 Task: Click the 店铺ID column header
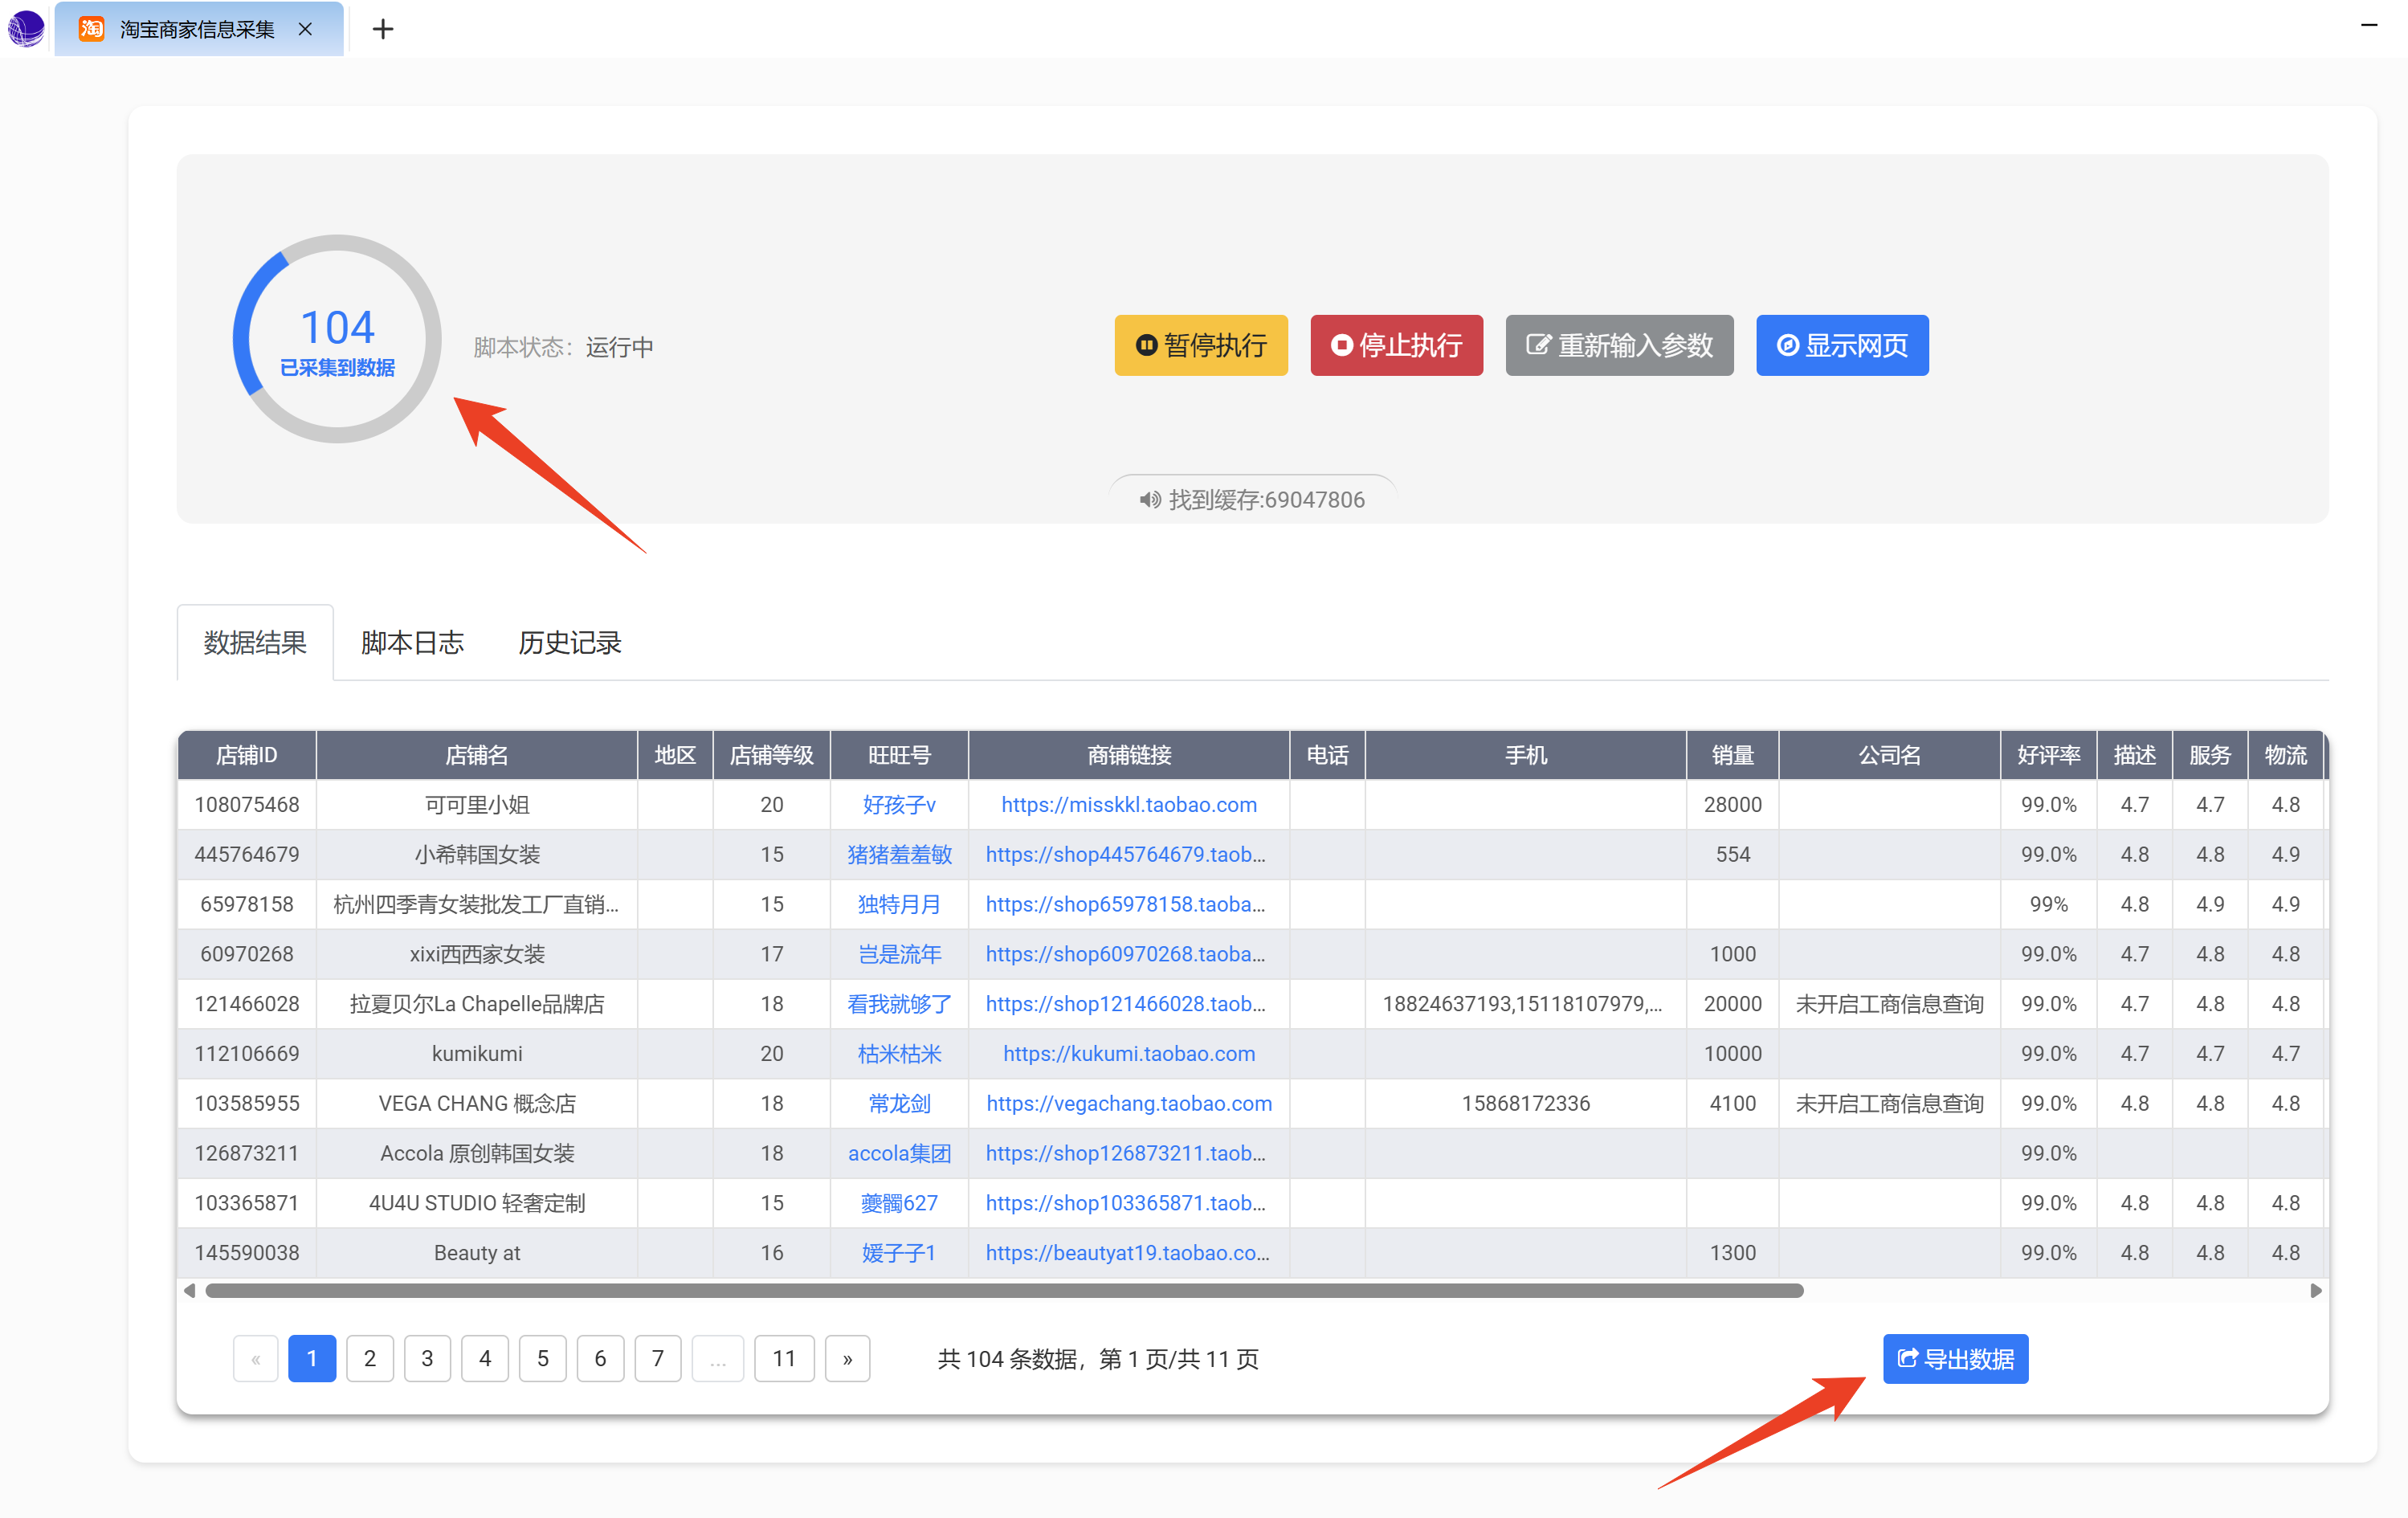point(247,755)
